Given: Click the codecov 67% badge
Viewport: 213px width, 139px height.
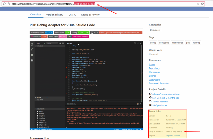Looking at the screenshot, I should [39, 37].
